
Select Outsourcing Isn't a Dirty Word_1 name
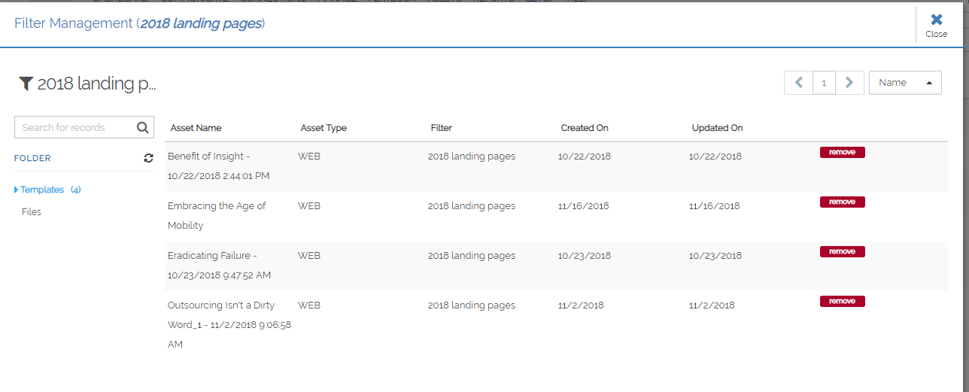tap(229, 325)
